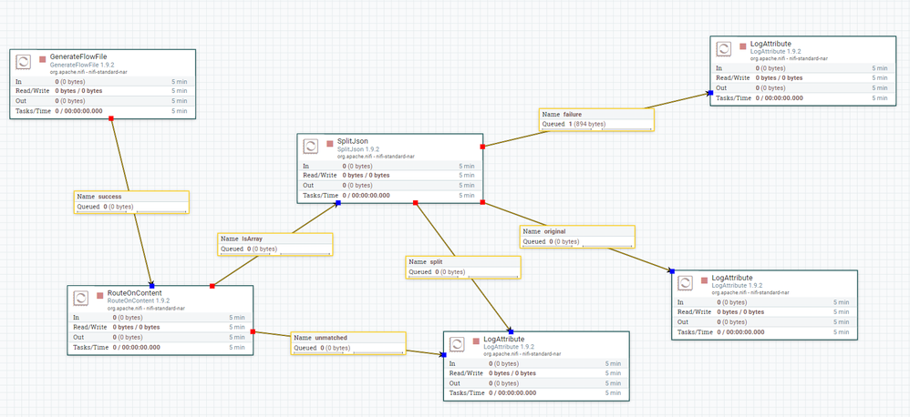The width and height of the screenshot is (910, 417).
Task: Click red source endpoint of success on GenerateFlowFile
Action: pyautogui.click(x=111, y=118)
